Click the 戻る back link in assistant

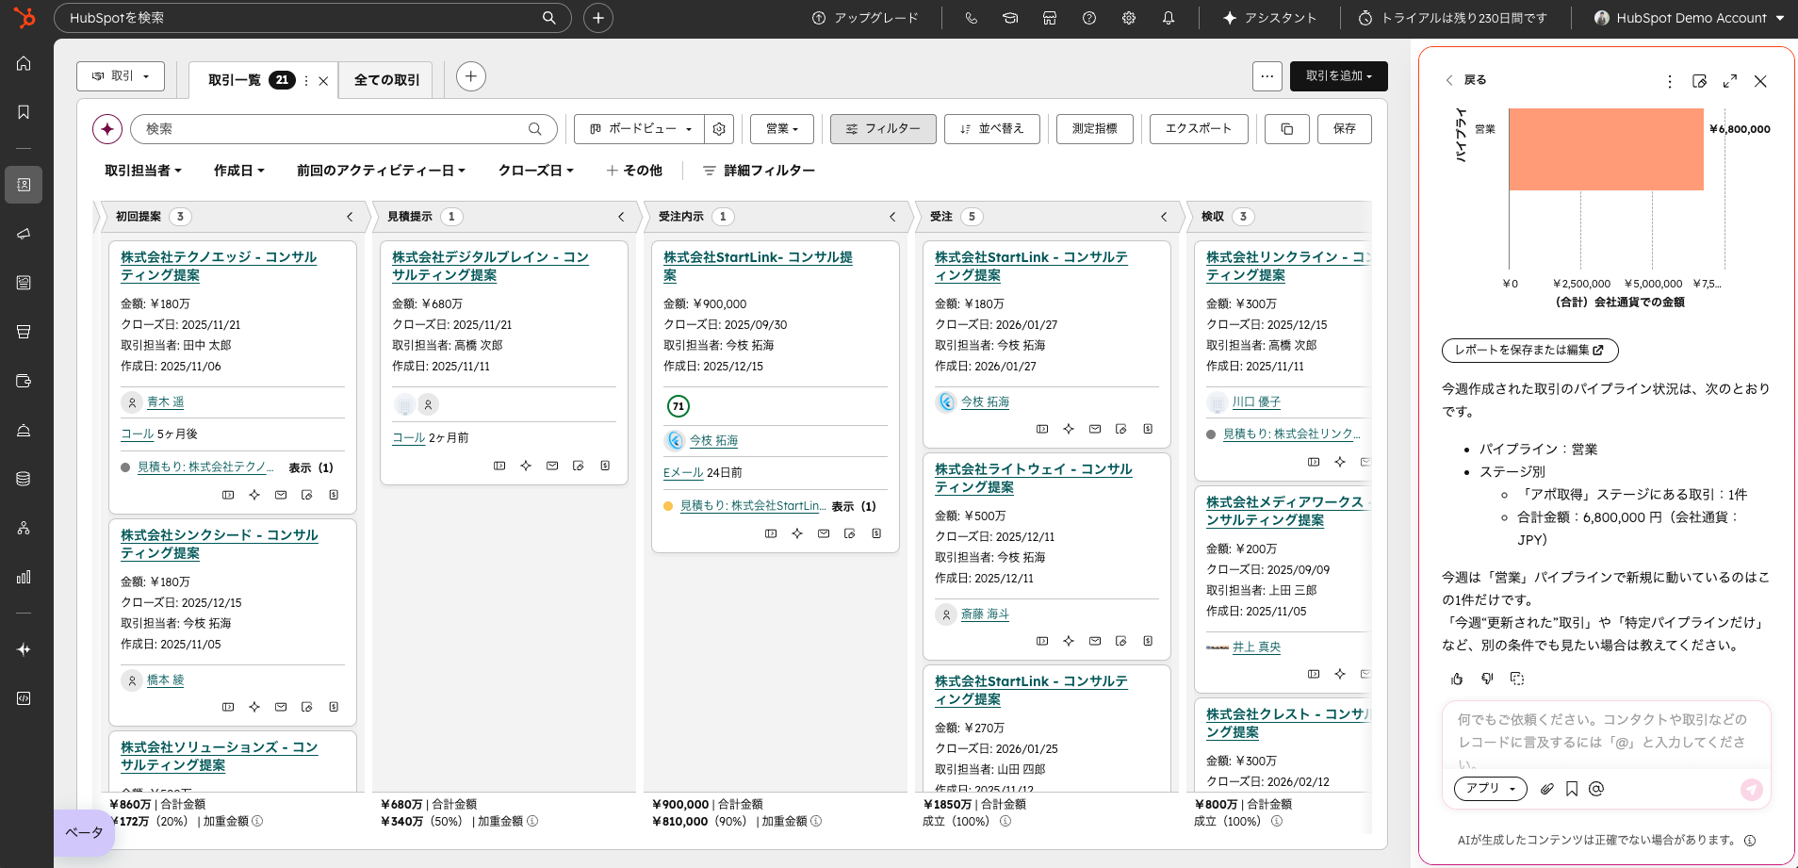pyautogui.click(x=1465, y=80)
